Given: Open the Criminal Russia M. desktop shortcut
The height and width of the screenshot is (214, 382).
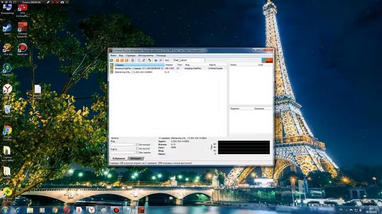Looking at the screenshot, I should [x=23, y=30].
